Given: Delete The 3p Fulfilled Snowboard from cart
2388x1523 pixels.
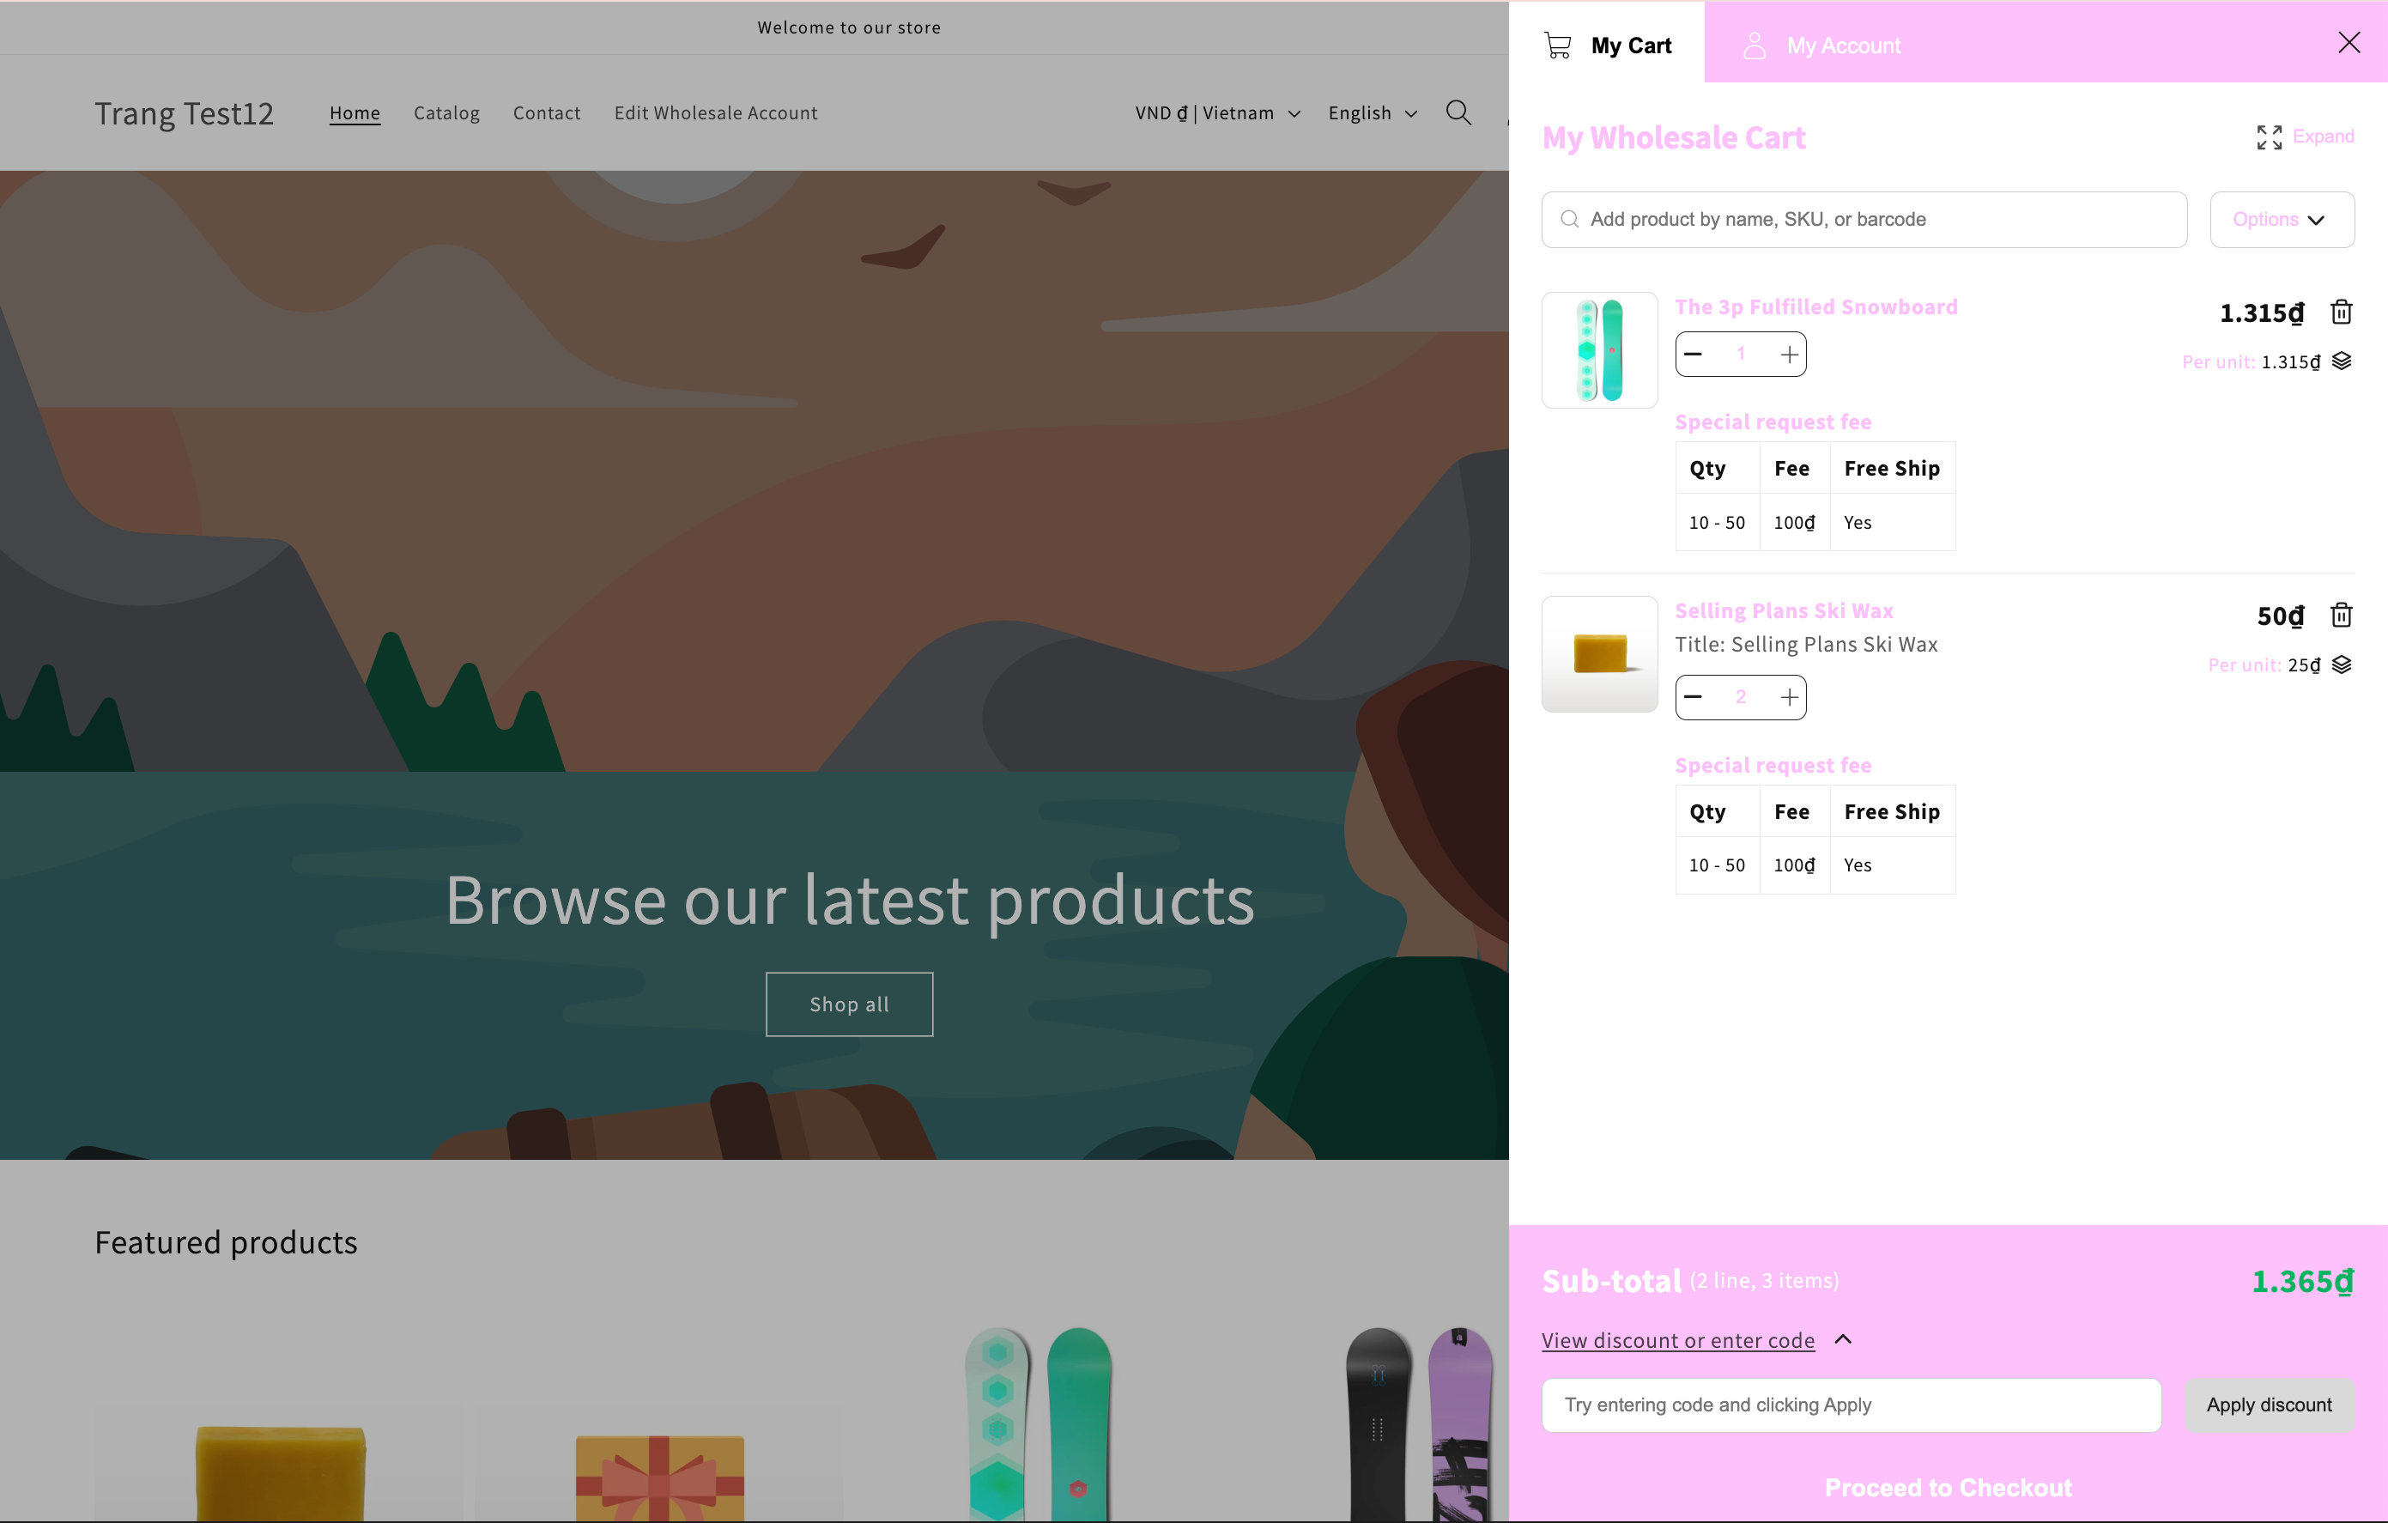Looking at the screenshot, I should 2341,312.
